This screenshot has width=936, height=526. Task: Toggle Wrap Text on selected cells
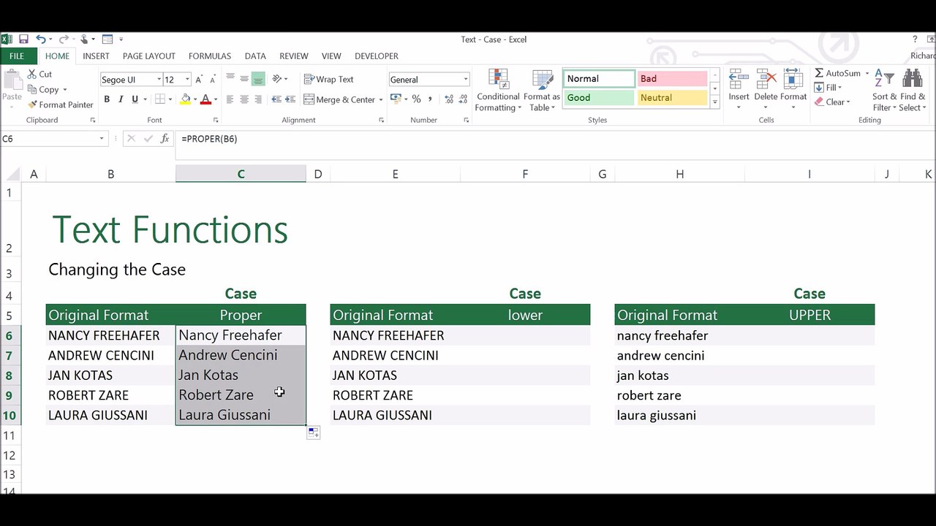(x=328, y=79)
